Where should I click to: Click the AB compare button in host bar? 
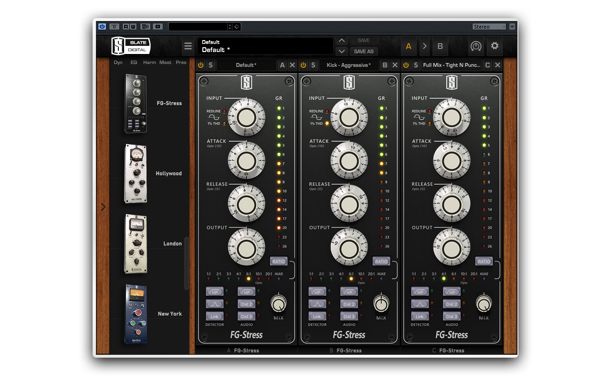coord(146,27)
